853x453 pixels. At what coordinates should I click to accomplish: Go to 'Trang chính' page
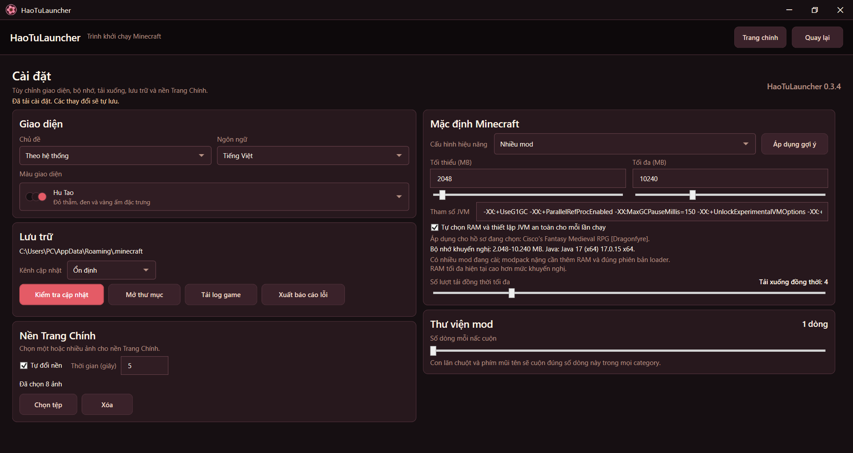[x=760, y=37]
